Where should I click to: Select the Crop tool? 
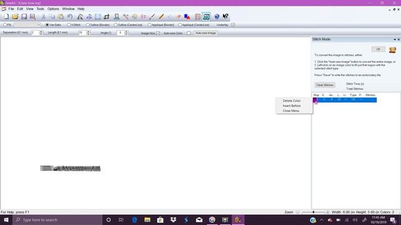tap(107, 17)
